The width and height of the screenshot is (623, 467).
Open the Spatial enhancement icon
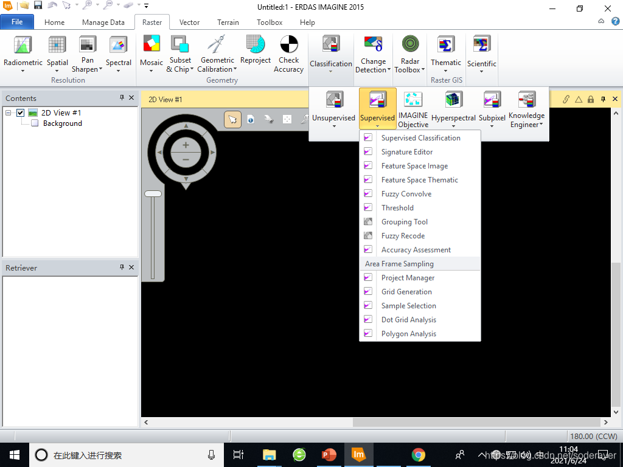click(x=57, y=44)
